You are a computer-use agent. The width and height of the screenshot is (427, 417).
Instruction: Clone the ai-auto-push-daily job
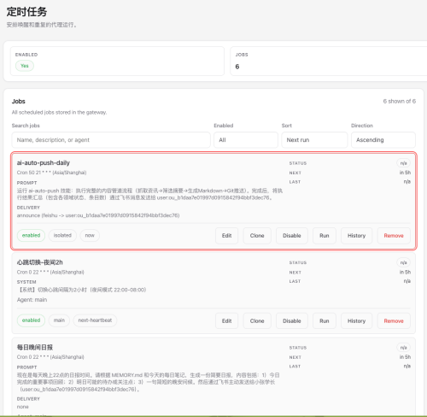pos(257,236)
